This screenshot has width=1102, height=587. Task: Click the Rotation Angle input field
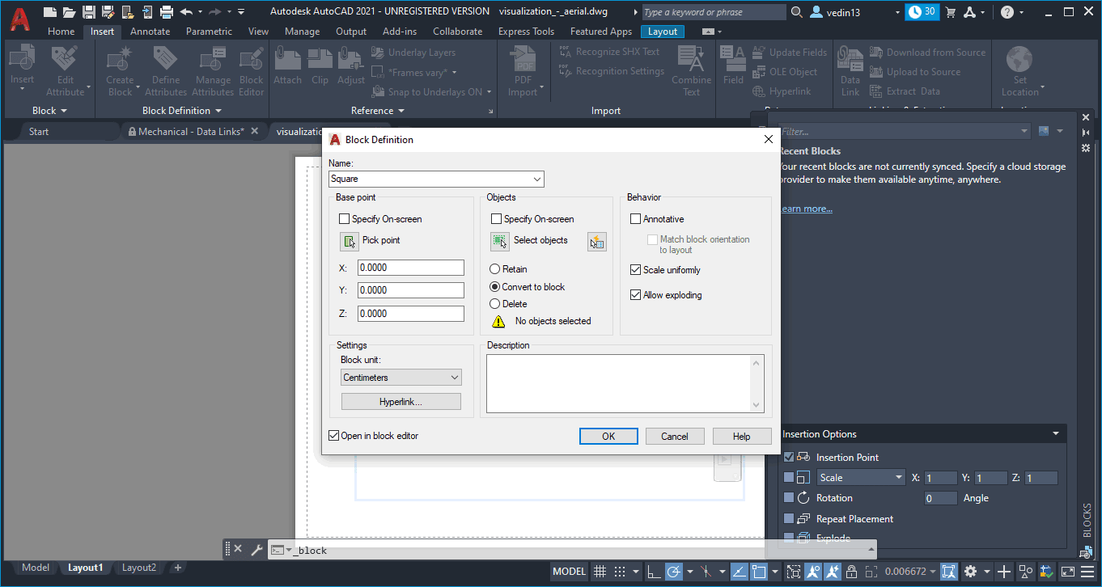click(x=941, y=498)
